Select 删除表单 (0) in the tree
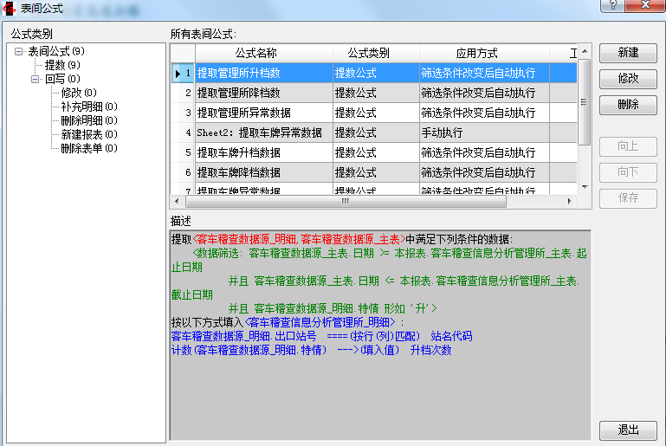The height and width of the screenshot is (446, 666). pyautogui.click(x=88, y=149)
